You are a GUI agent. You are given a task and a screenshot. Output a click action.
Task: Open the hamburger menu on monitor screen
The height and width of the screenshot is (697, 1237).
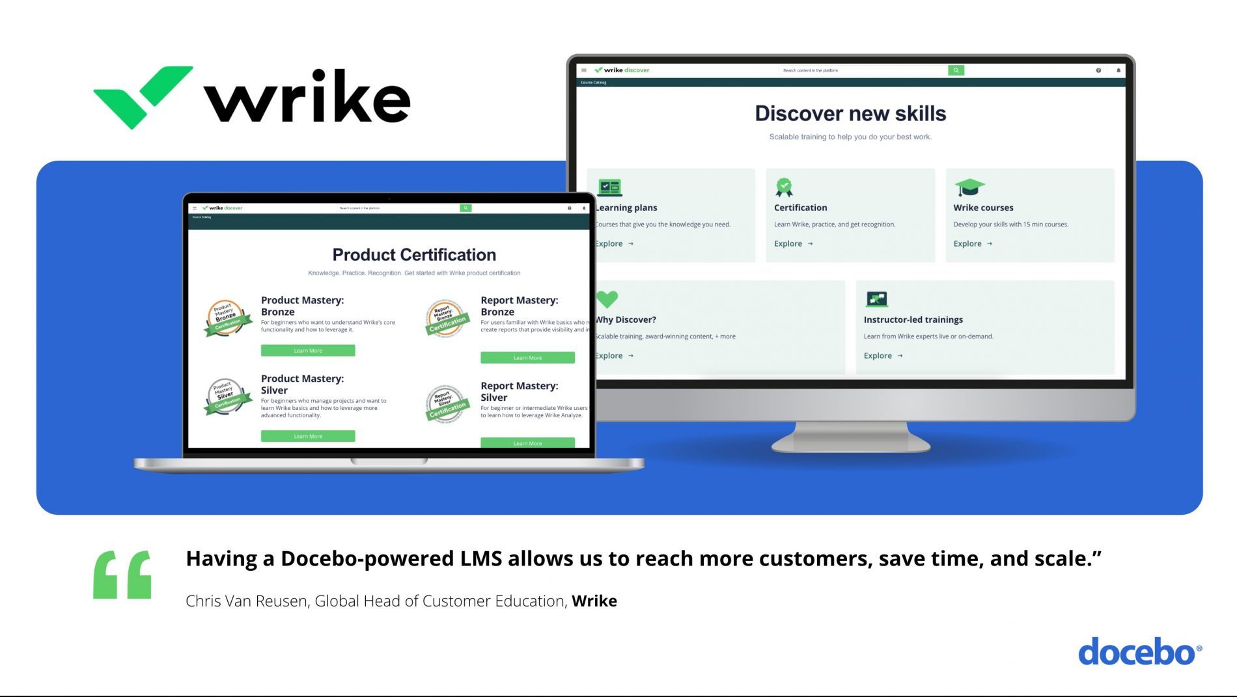(x=584, y=70)
